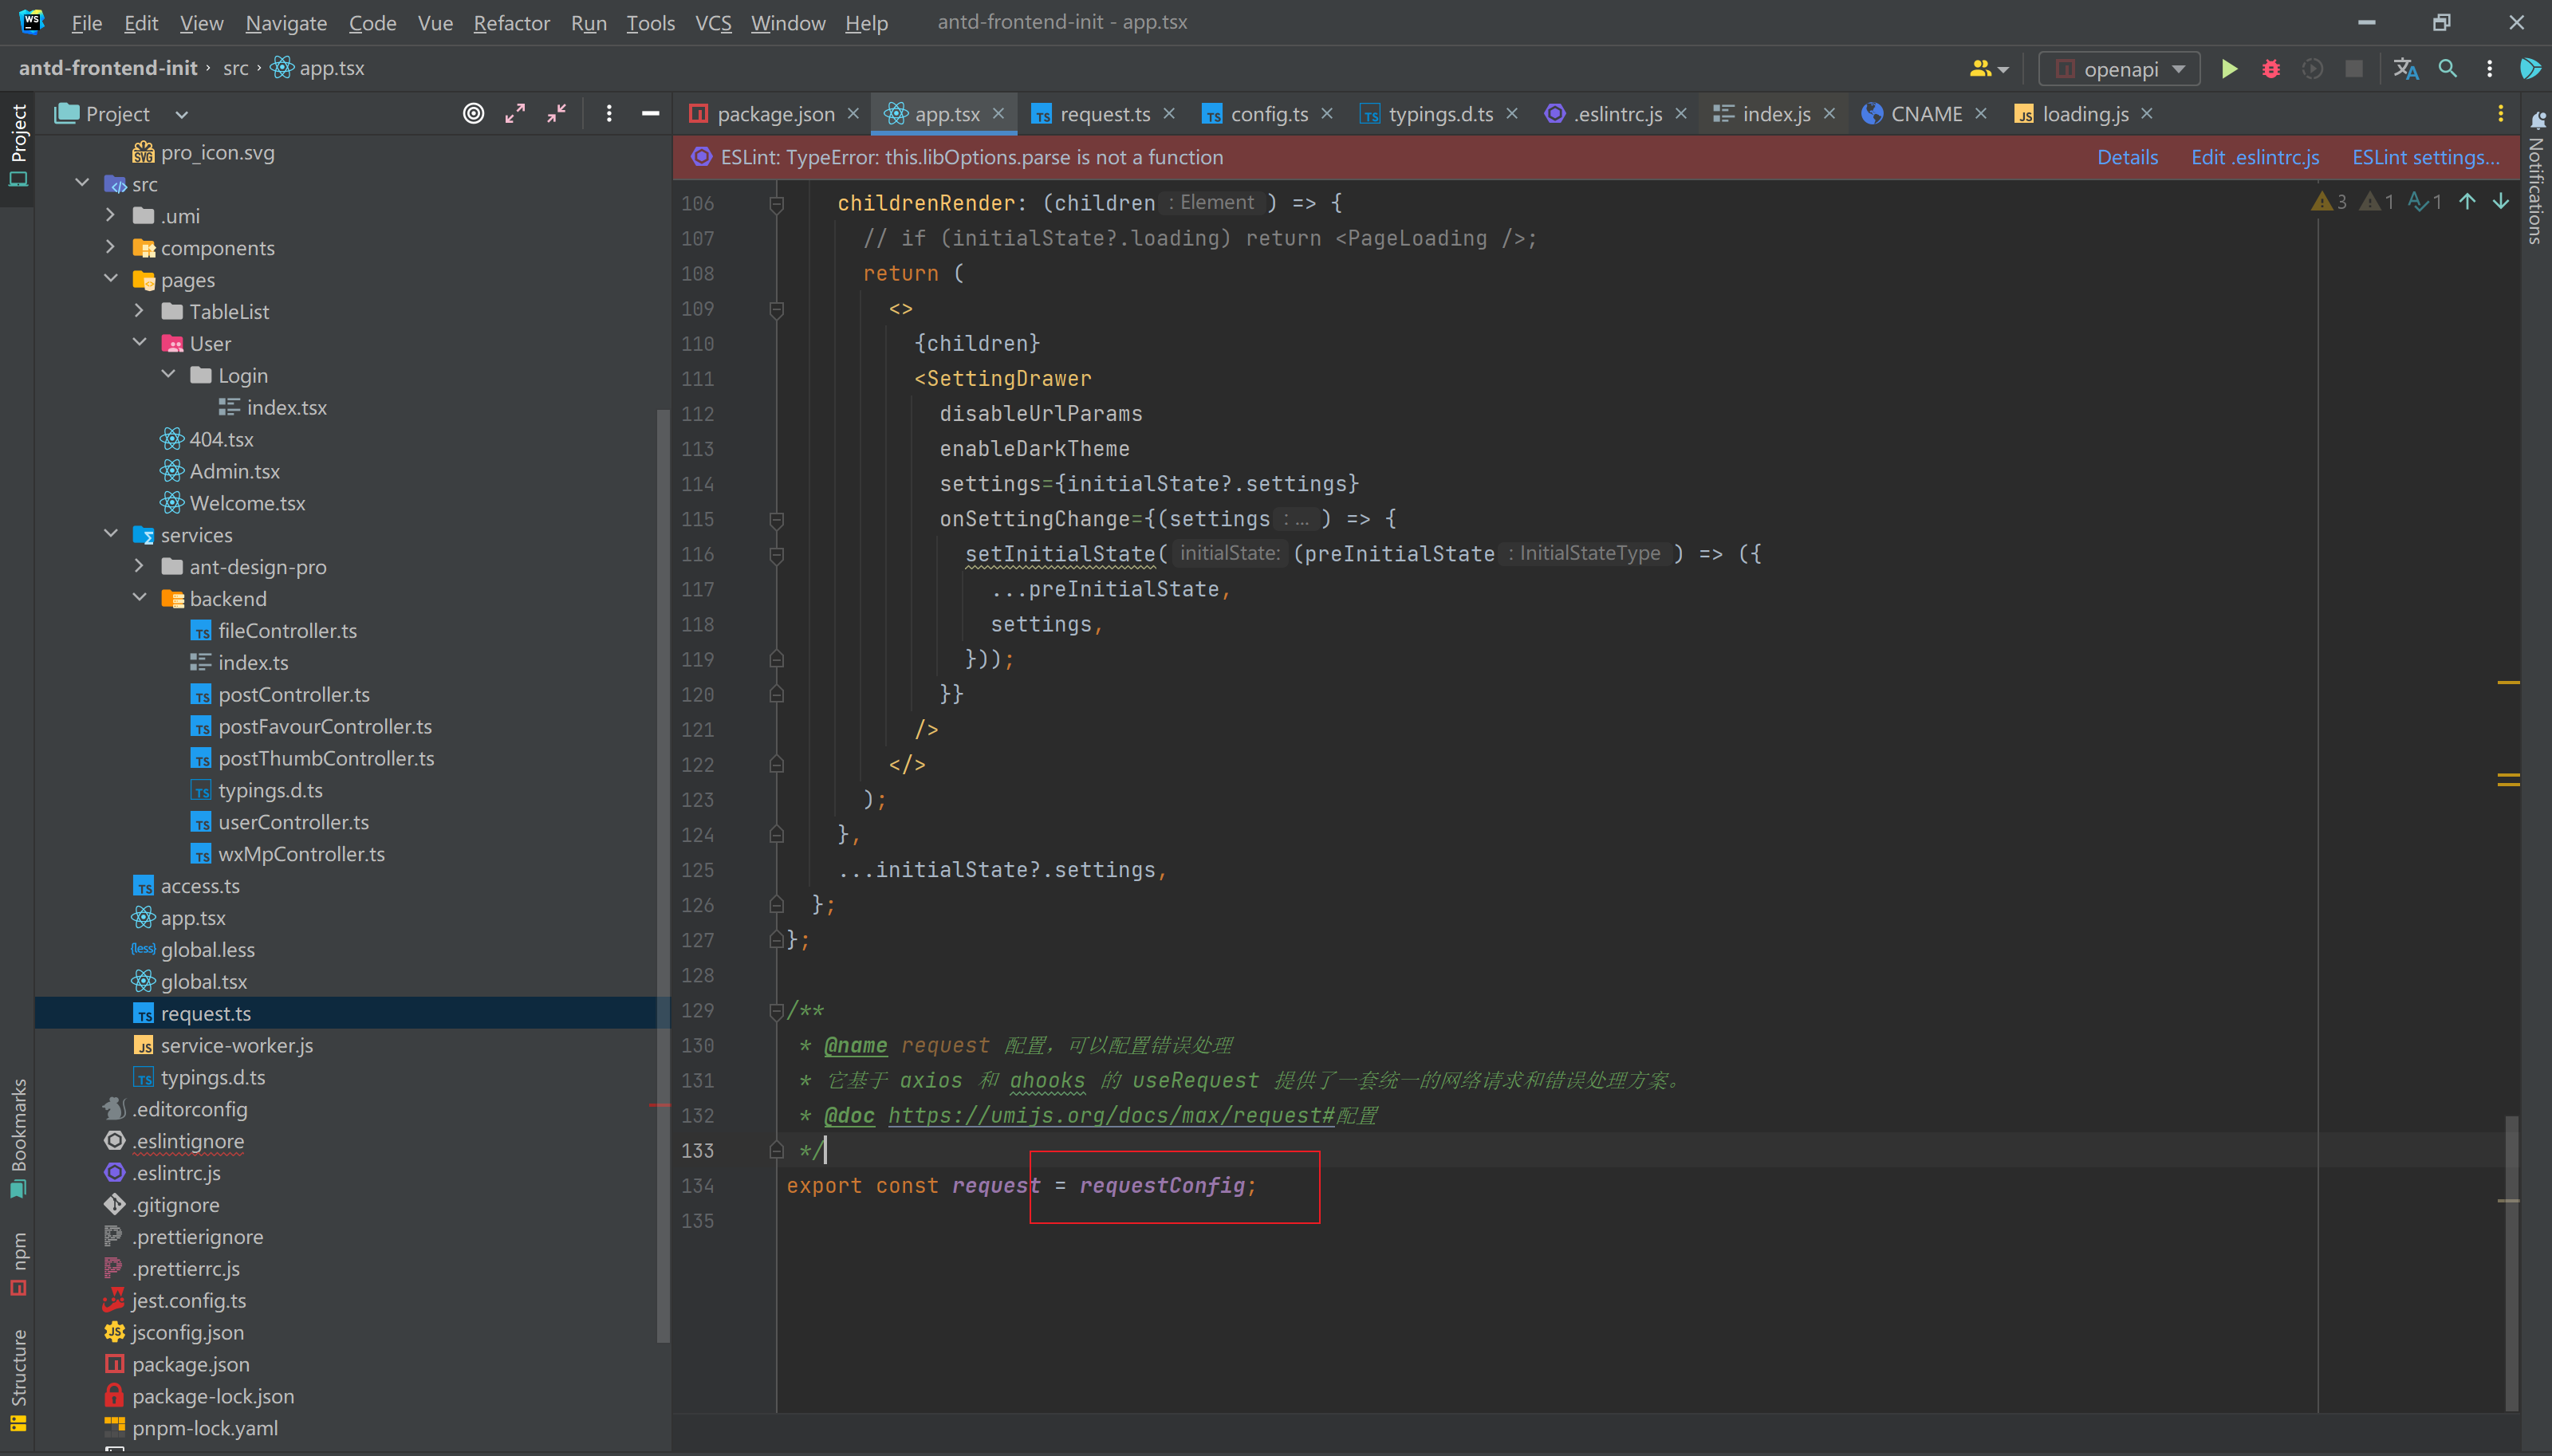Switch to the typings.d.ts tab
2552x1456 pixels.
[1440, 114]
